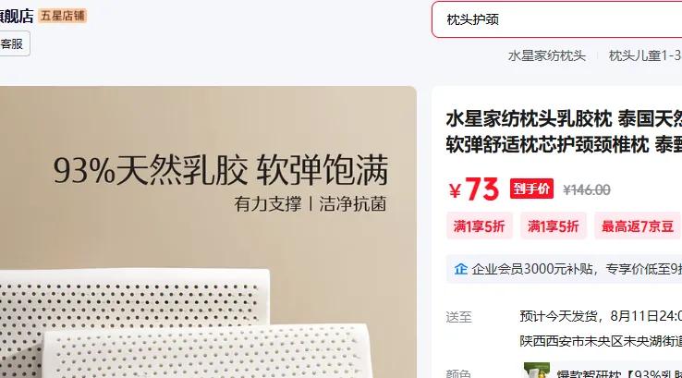Click the ¥73 current price

(474, 189)
